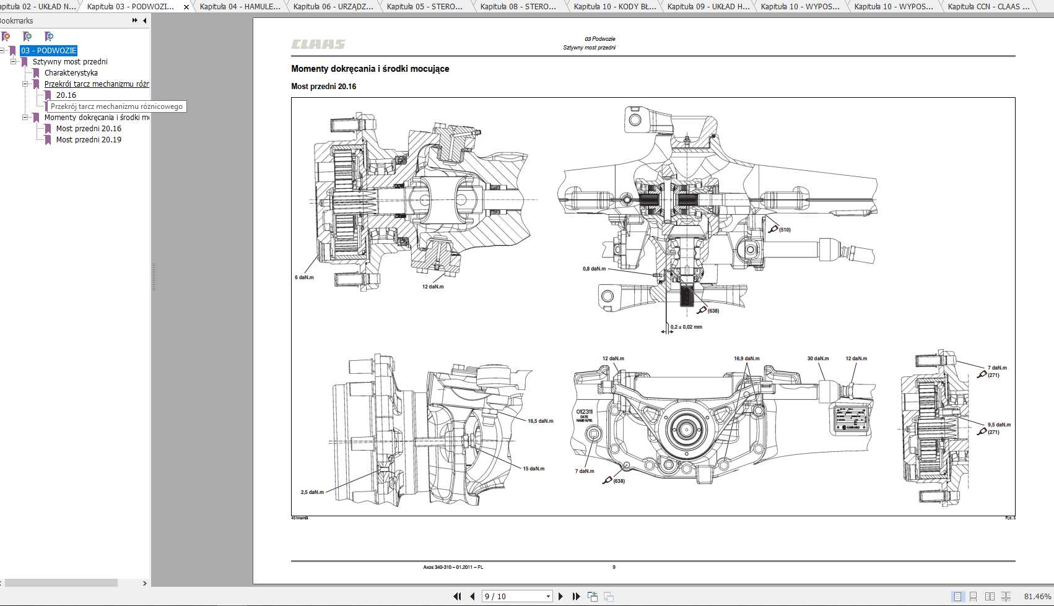This screenshot has width=1054, height=606.
Task: Collapse the Przekrój tarcz mechanizmu bookmark
Action: click(25, 84)
